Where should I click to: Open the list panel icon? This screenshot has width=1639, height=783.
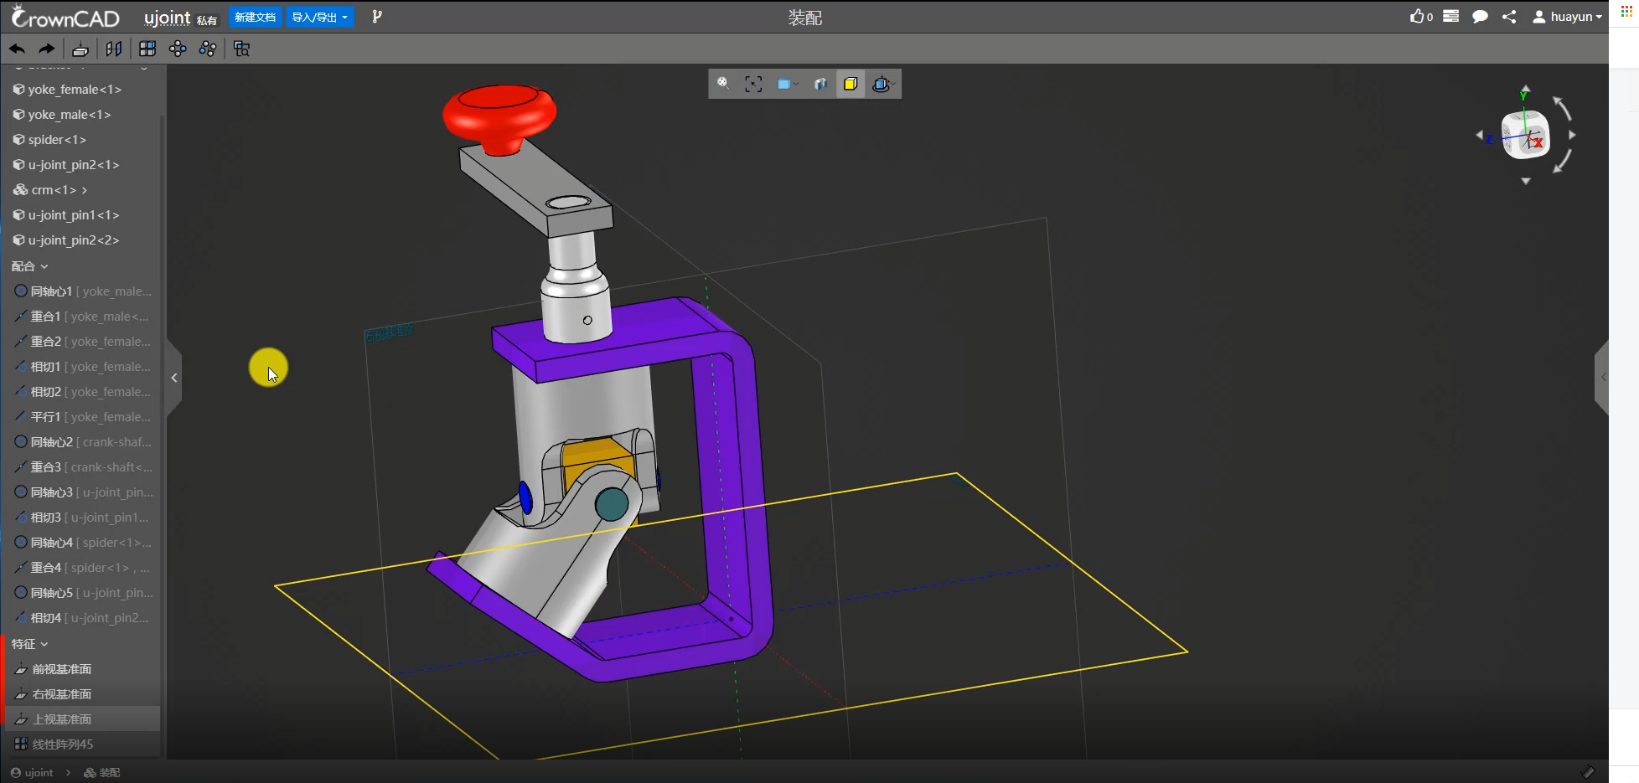click(x=1451, y=16)
